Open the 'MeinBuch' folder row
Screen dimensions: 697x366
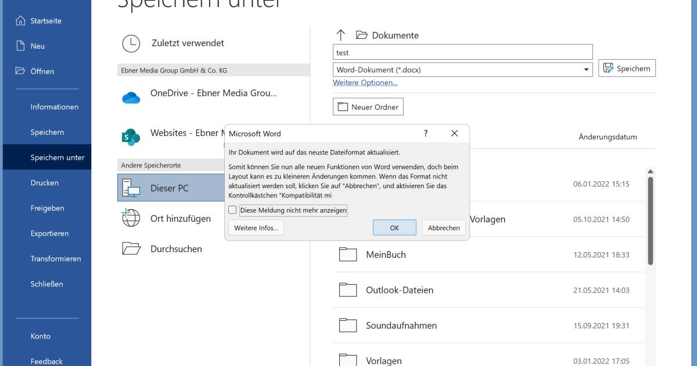click(x=489, y=254)
